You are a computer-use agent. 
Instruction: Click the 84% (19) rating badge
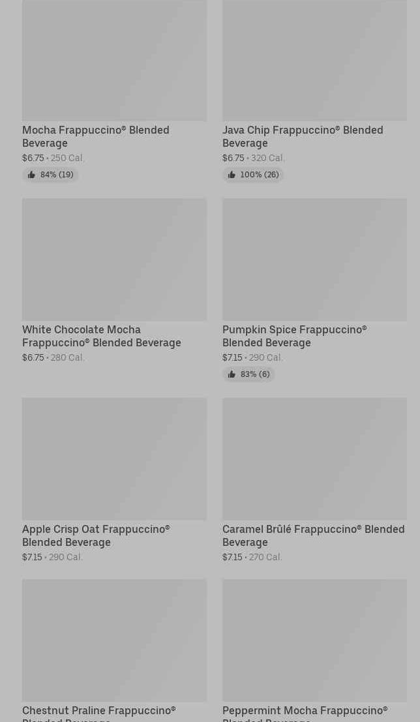click(50, 175)
